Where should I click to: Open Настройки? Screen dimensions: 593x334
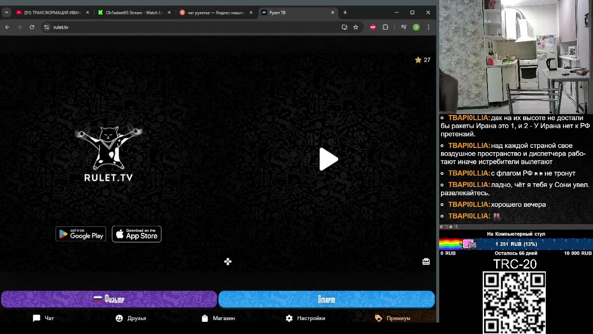(x=305, y=318)
